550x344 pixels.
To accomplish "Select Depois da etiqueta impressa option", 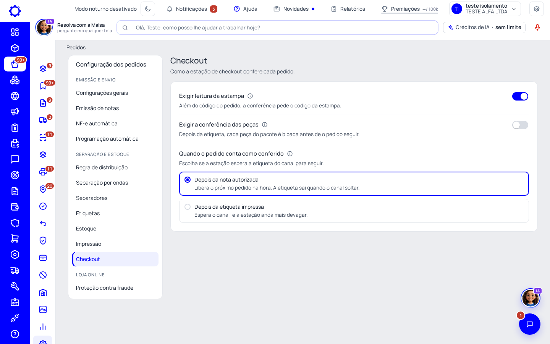I will (x=354, y=211).
